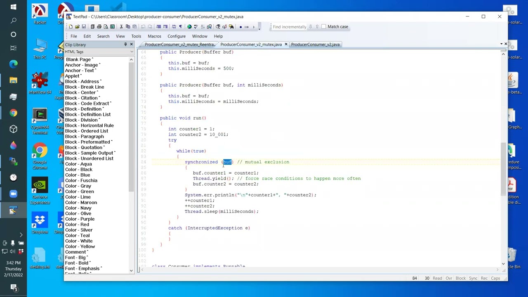
Task: Toggle Rec macro status indicator
Action: [x=483, y=278]
